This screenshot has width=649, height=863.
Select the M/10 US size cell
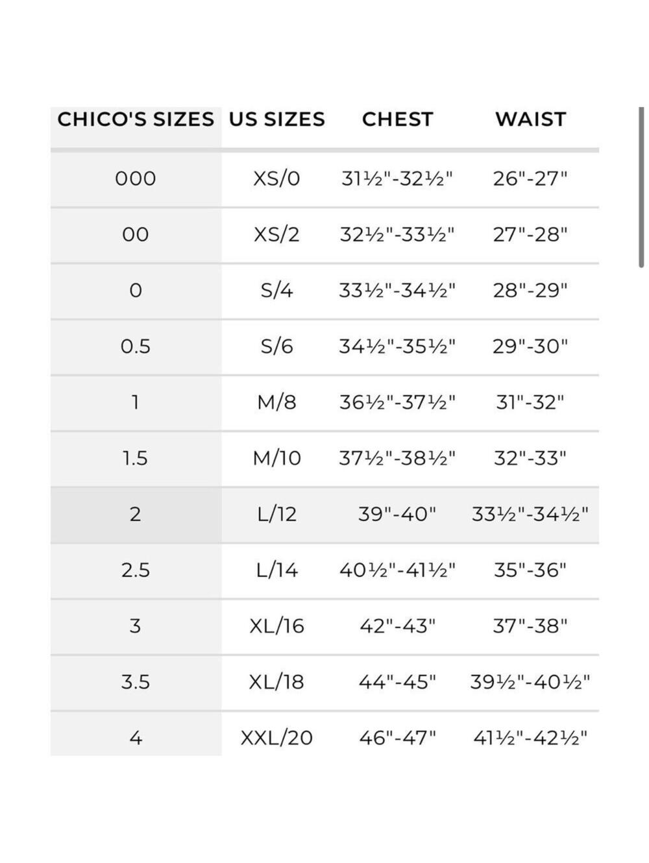(x=277, y=458)
